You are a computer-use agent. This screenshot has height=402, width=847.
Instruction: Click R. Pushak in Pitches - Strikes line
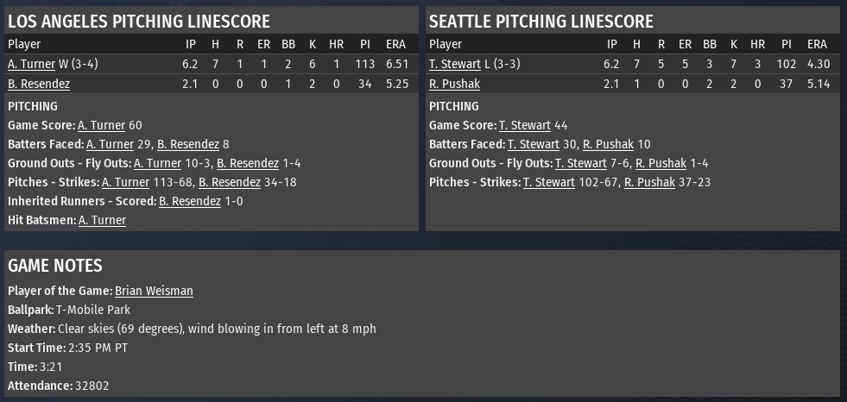pos(650,182)
